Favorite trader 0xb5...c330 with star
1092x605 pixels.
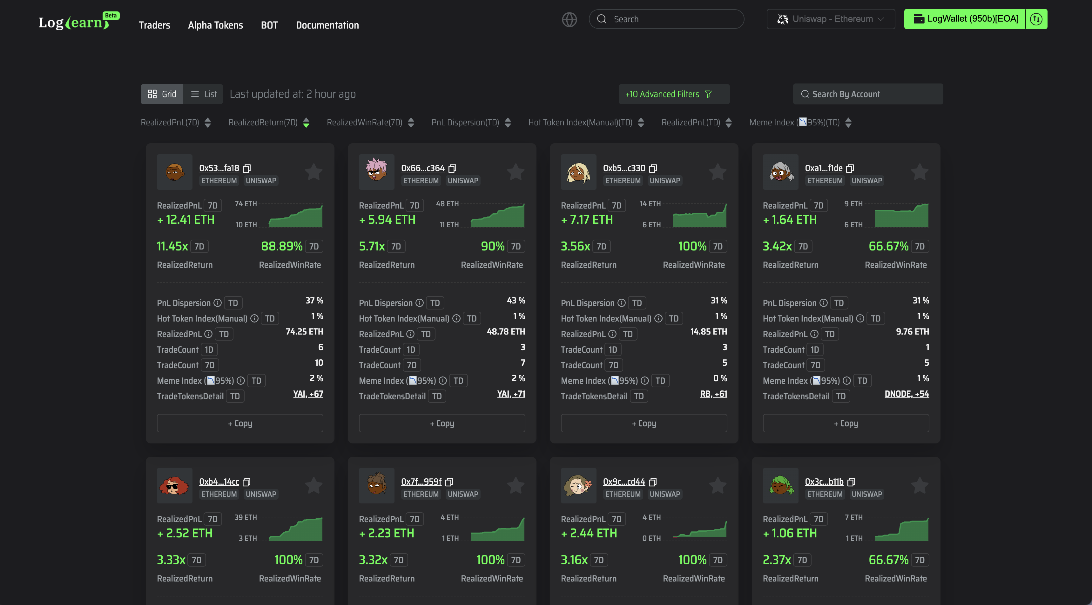[718, 172]
